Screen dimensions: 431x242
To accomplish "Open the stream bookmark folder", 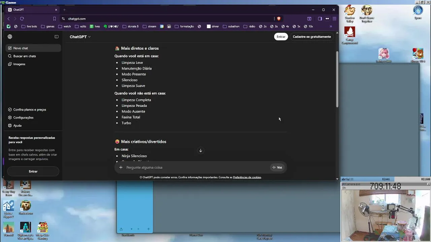I will (x=150, y=27).
